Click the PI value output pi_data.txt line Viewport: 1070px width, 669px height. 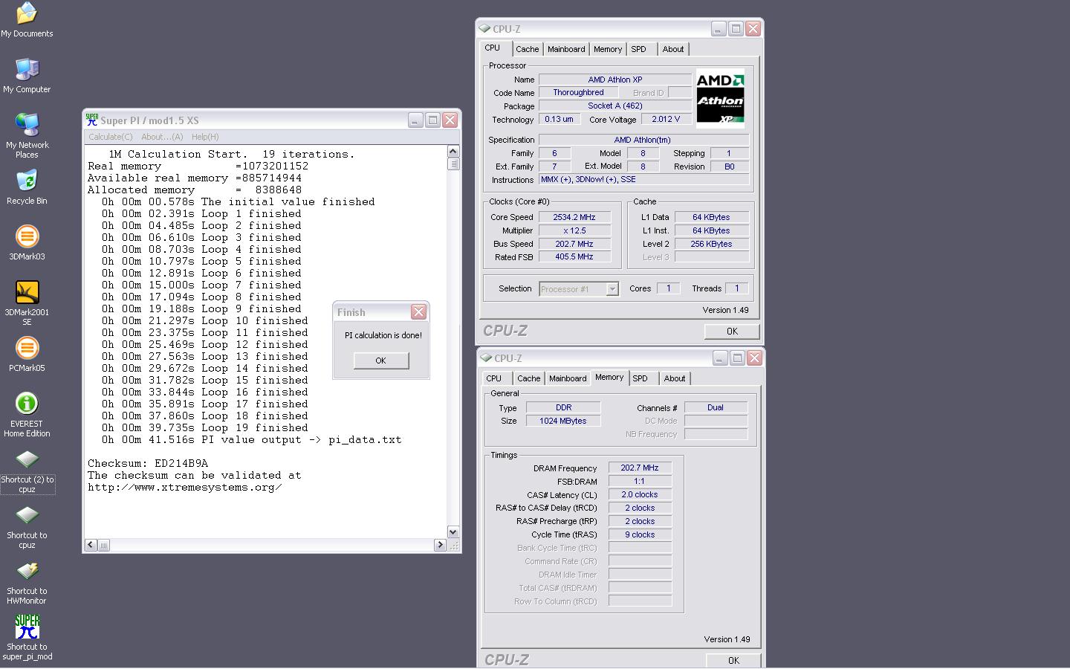coord(252,439)
